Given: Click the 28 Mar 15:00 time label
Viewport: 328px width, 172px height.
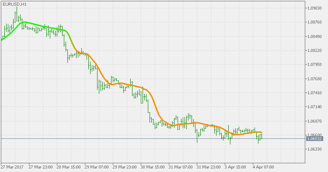Looking at the screenshot, I should click(69, 167).
